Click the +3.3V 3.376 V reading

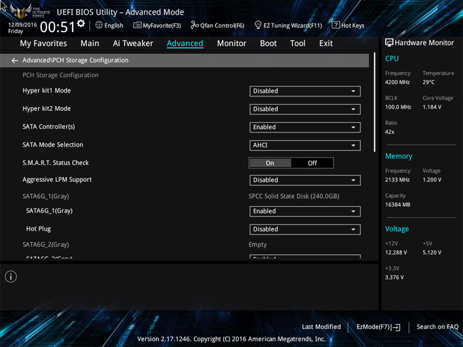click(394, 277)
